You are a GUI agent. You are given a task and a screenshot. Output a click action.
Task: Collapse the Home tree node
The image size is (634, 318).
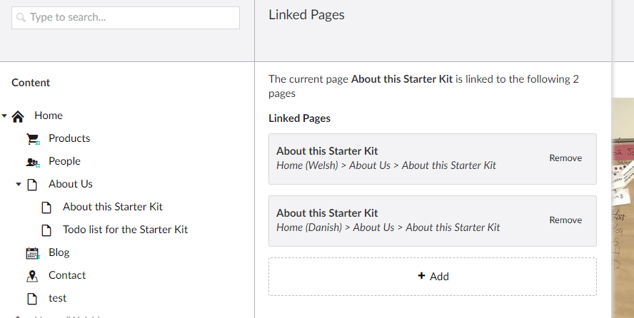click(4, 116)
